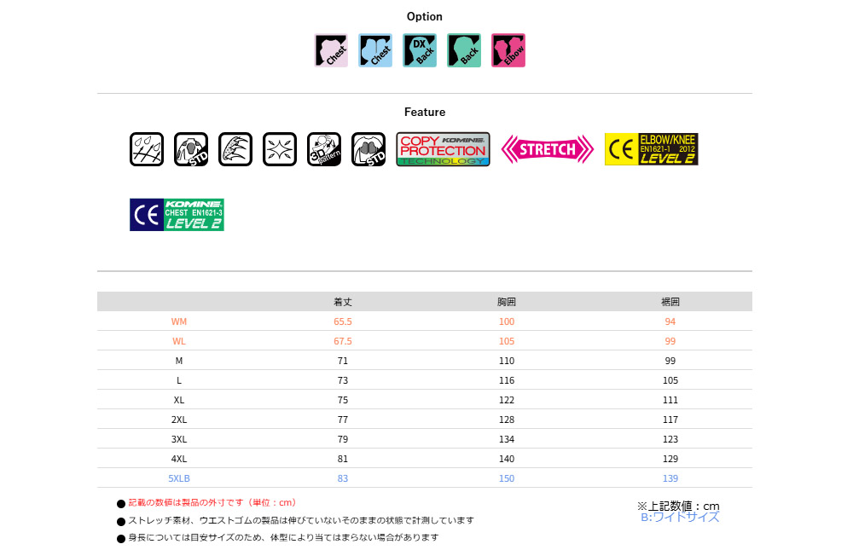
Task: Select the DX Back protector option icon
Action: 420,50
